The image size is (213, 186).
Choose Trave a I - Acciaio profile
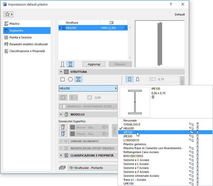click(x=165, y=179)
